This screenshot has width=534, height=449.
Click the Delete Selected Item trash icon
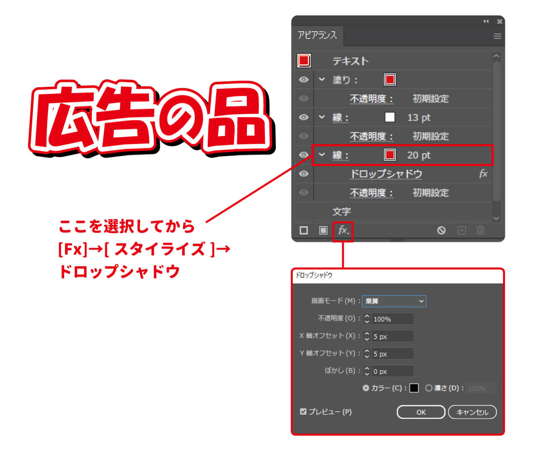click(x=480, y=231)
